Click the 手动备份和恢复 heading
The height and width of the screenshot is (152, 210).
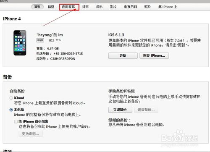121,91
